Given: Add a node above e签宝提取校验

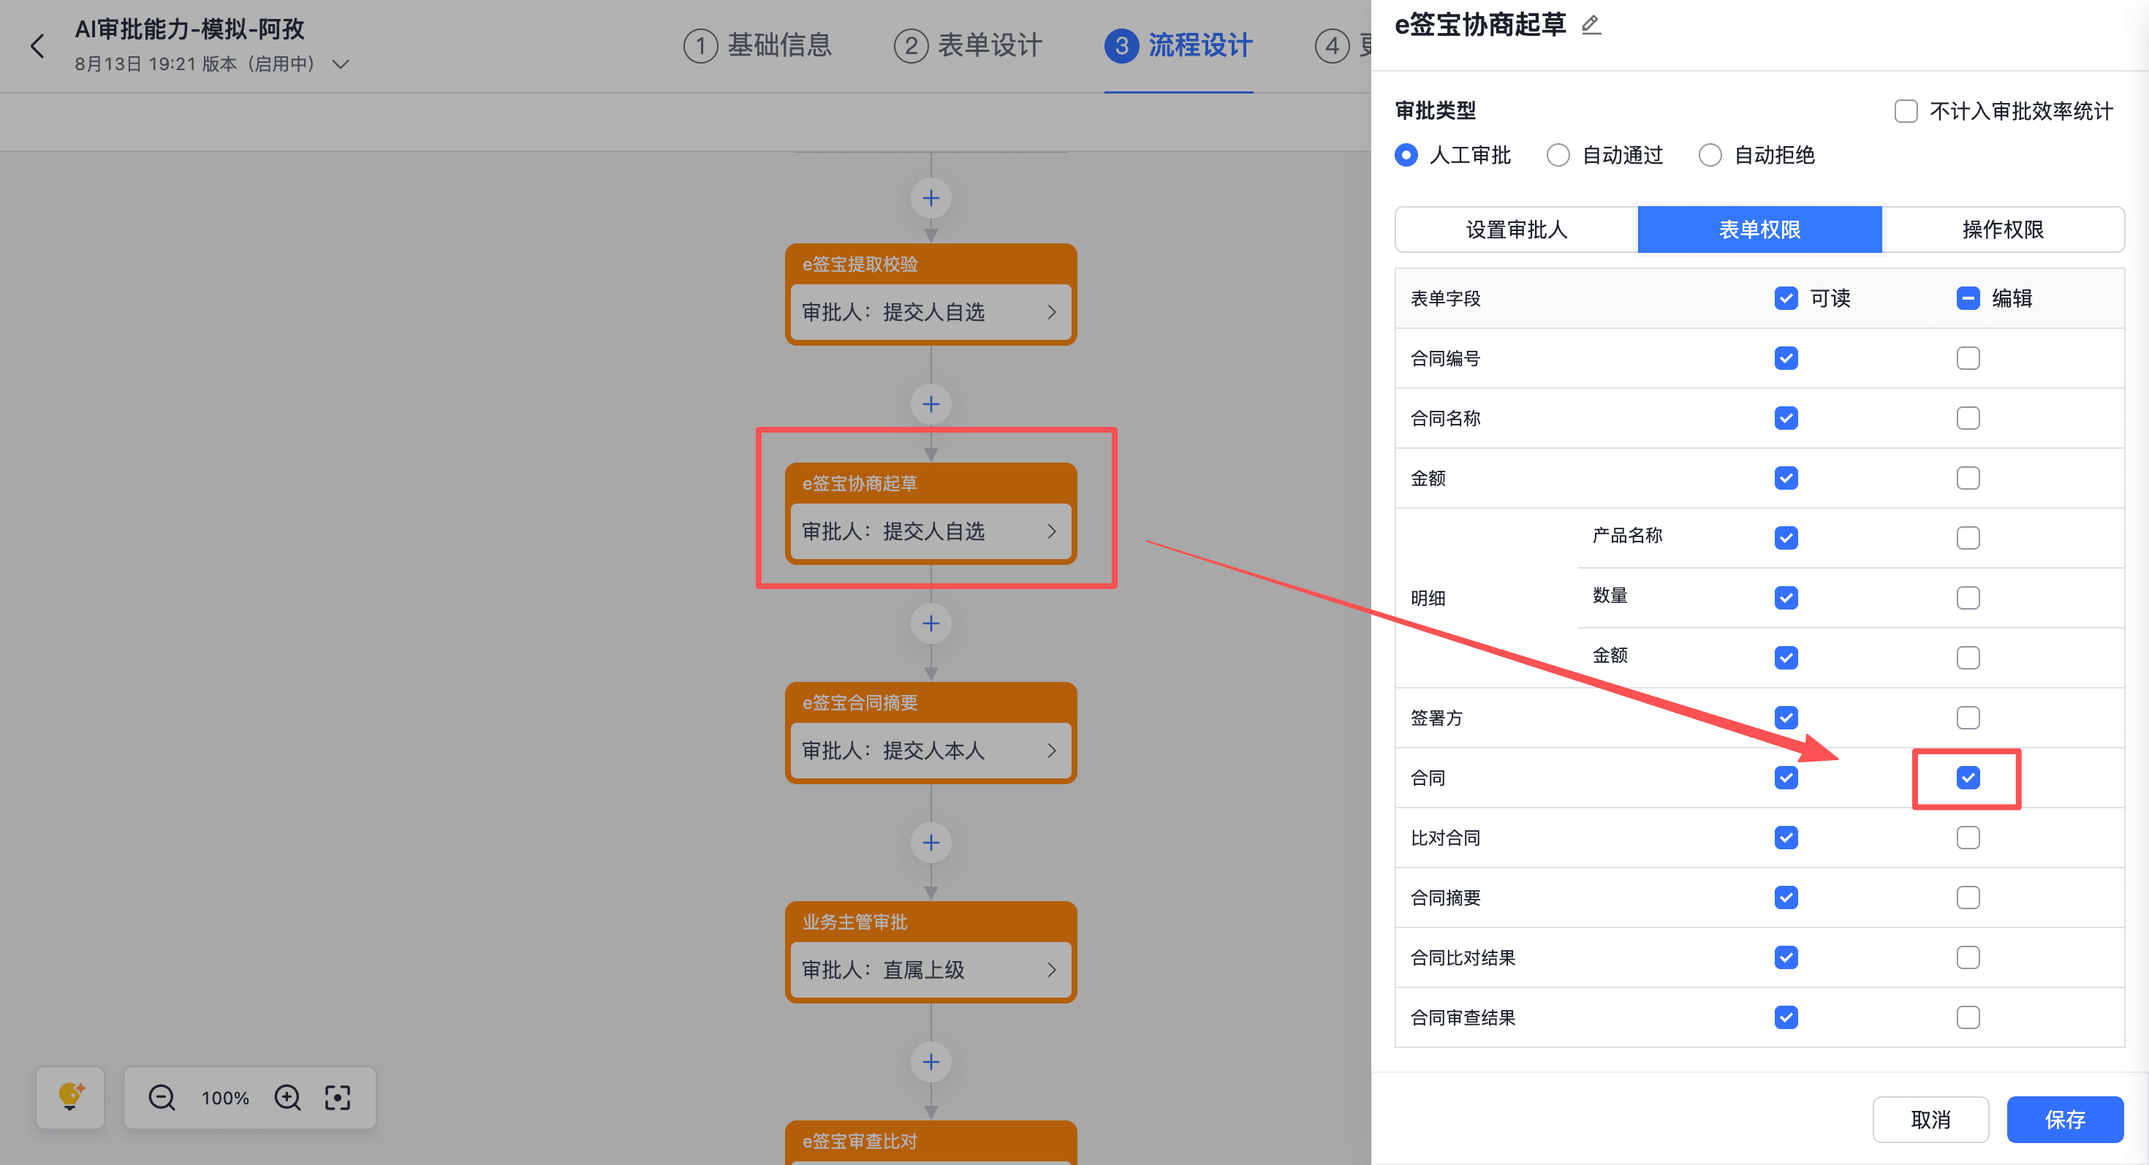Looking at the screenshot, I should coord(931,199).
